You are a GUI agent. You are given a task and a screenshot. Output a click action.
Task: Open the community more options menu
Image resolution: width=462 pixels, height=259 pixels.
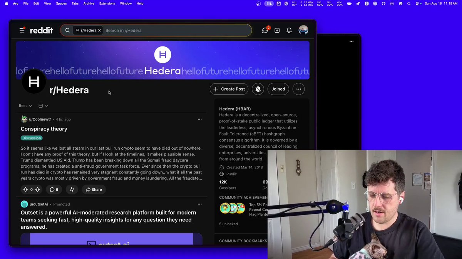(299, 89)
